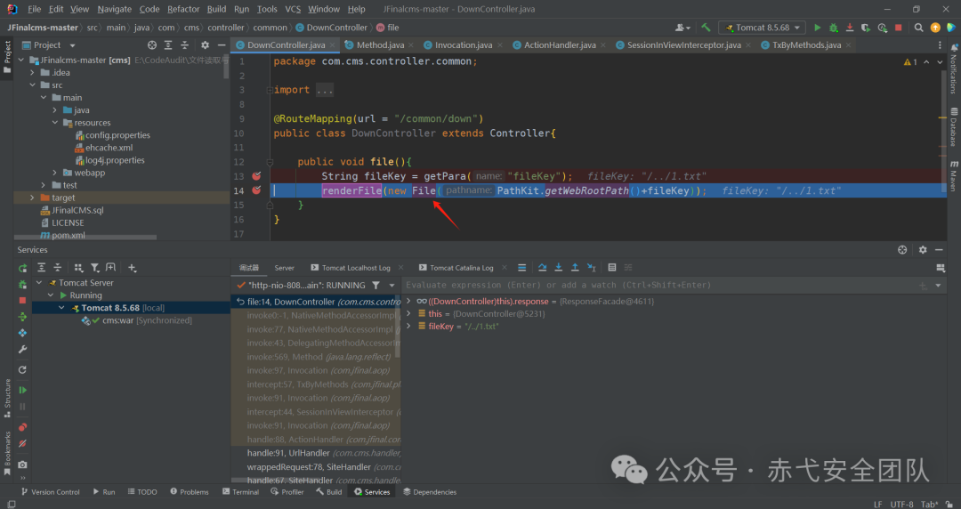Viewport: 961px width, 509px height.
Task: Click Run to Cursor icon in debugger toolbar
Action: tap(592, 267)
